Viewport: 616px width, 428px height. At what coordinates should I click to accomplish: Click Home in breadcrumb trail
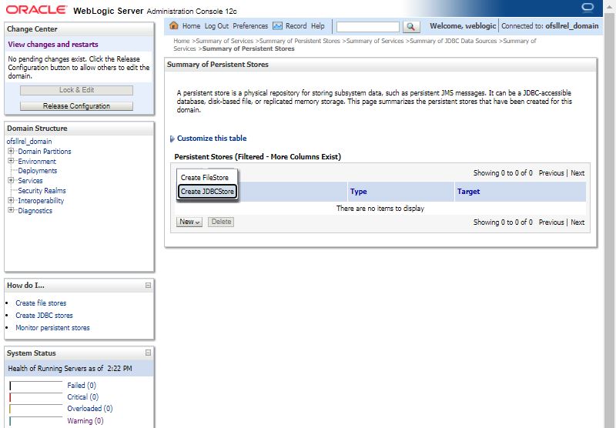click(182, 41)
